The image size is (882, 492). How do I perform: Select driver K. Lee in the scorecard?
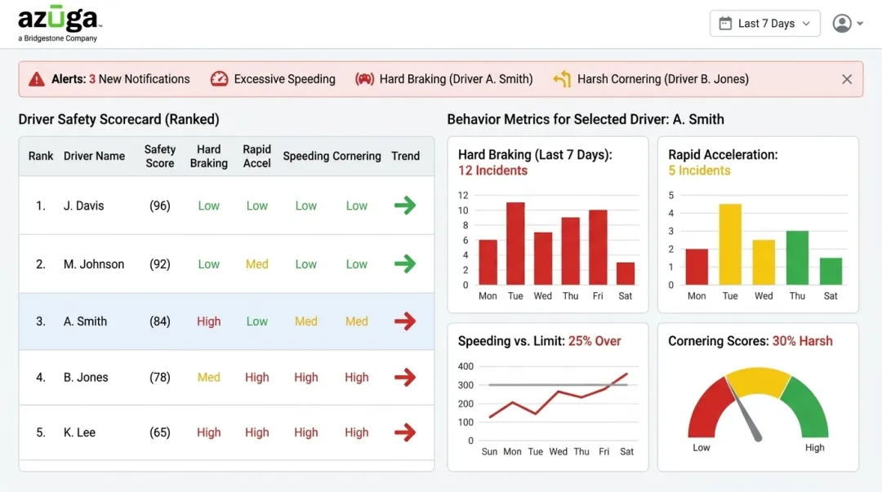226,432
